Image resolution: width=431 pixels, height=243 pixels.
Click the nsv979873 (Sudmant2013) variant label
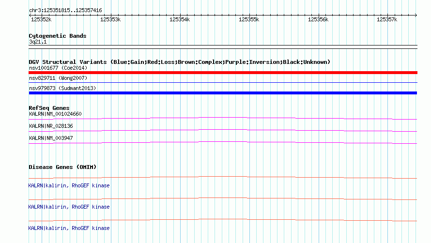tap(62, 88)
